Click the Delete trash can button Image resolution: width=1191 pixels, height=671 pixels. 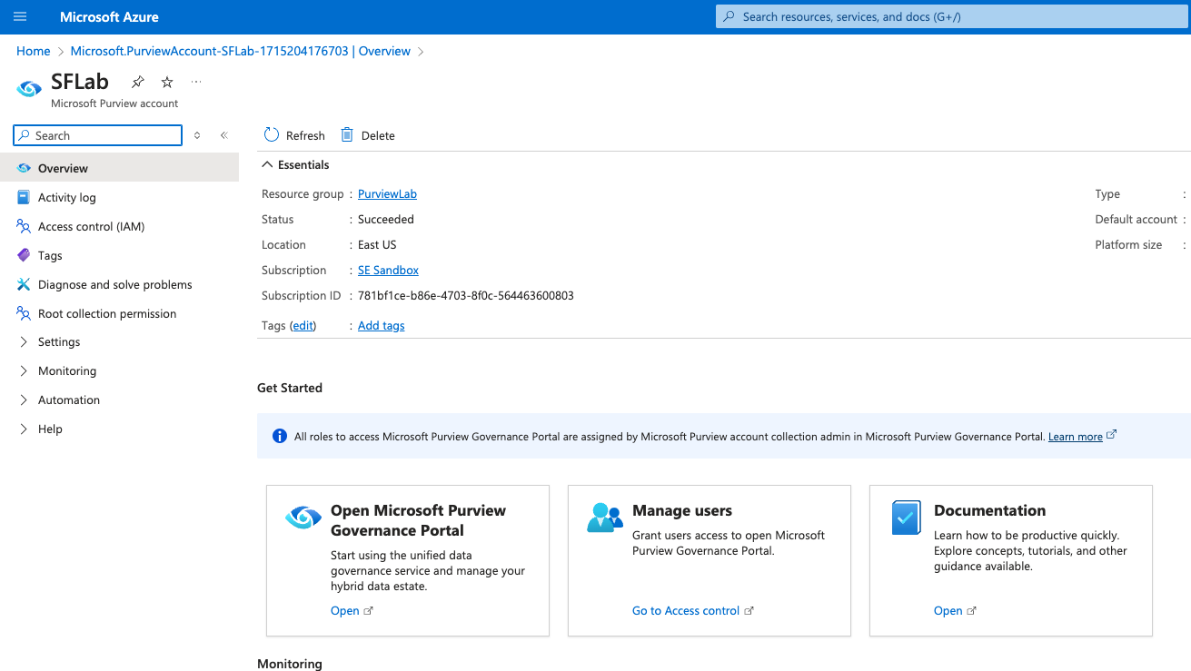tap(368, 135)
